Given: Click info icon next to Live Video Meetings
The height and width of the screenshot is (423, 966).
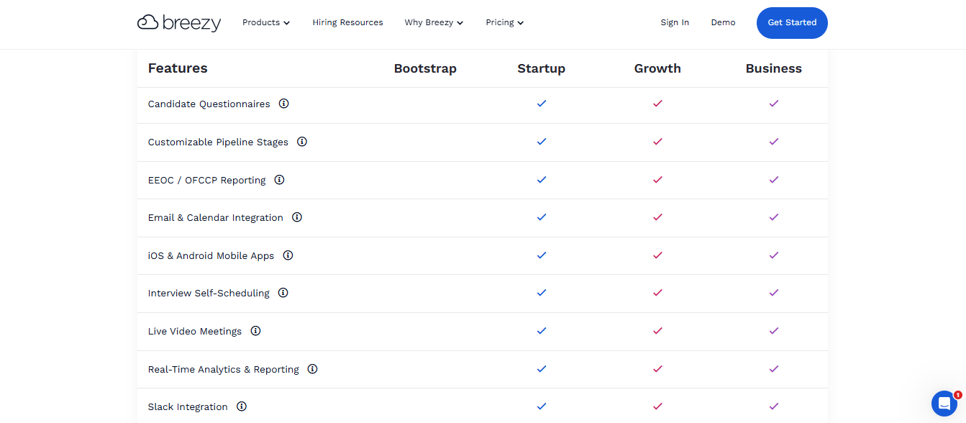Looking at the screenshot, I should (x=255, y=331).
